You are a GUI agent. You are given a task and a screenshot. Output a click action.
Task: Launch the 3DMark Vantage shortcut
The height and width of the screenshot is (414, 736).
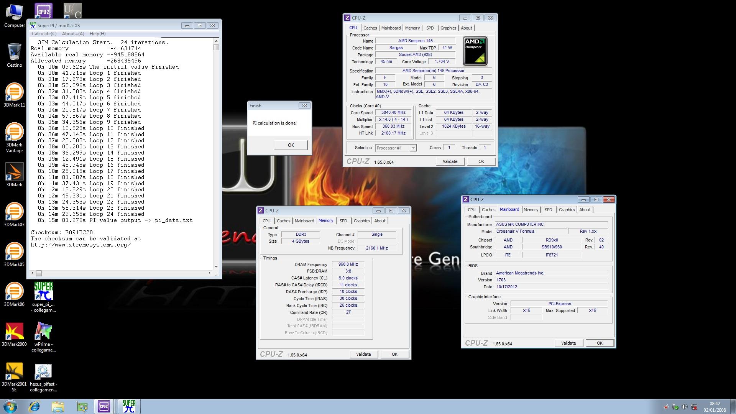(x=14, y=138)
